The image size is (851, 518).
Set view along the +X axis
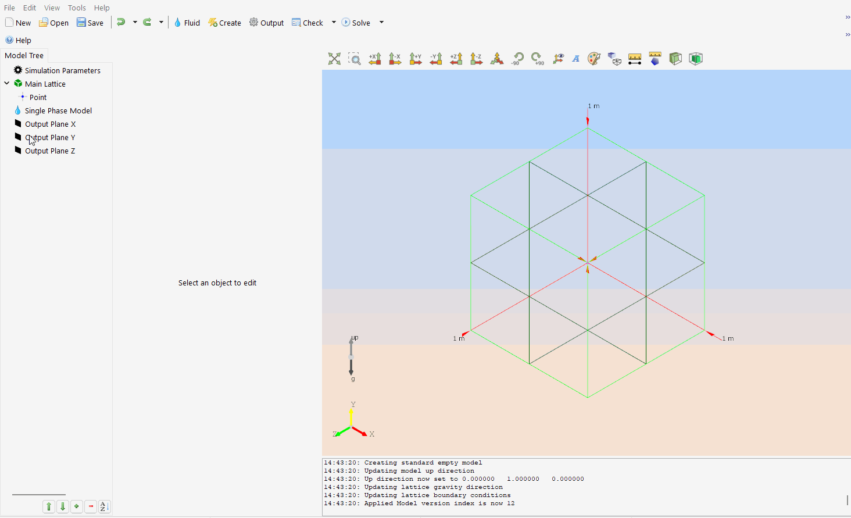pyautogui.click(x=375, y=59)
